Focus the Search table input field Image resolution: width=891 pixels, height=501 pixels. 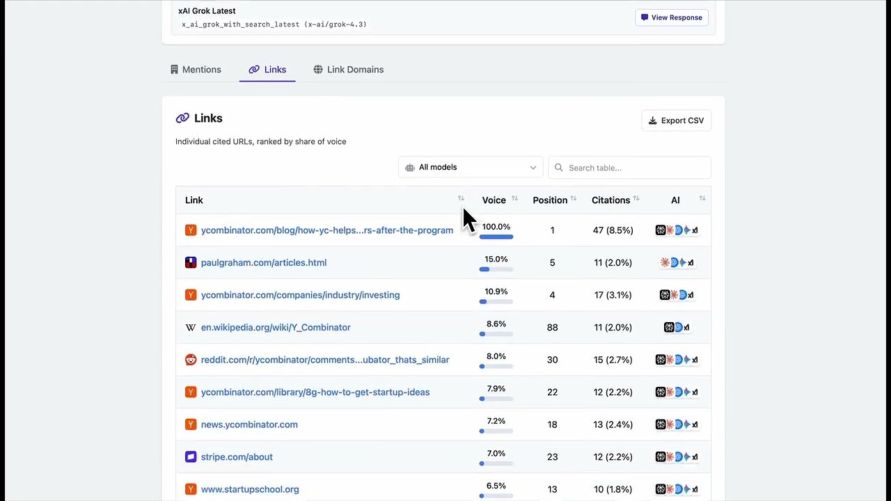(x=629, y=168)
